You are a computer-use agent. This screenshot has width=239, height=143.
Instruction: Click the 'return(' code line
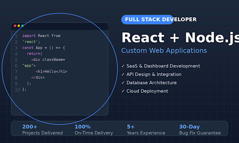click(x=34, y=54)
